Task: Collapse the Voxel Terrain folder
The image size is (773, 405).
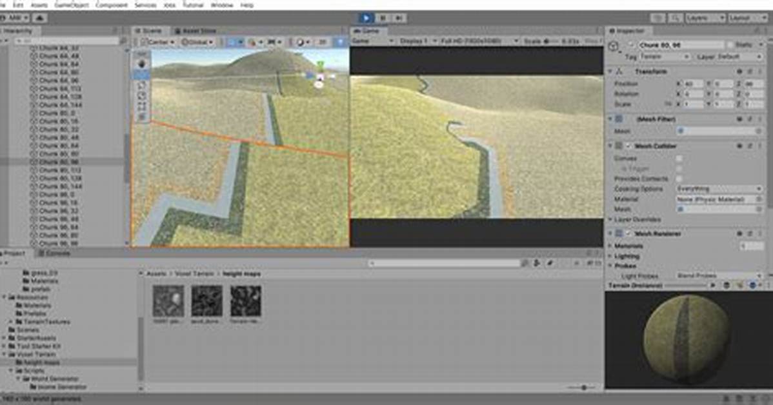Action: (x=5, y=355)
